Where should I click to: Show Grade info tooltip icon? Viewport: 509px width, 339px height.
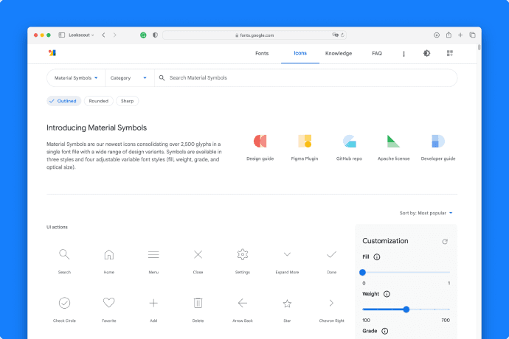[x=384, y=331]
